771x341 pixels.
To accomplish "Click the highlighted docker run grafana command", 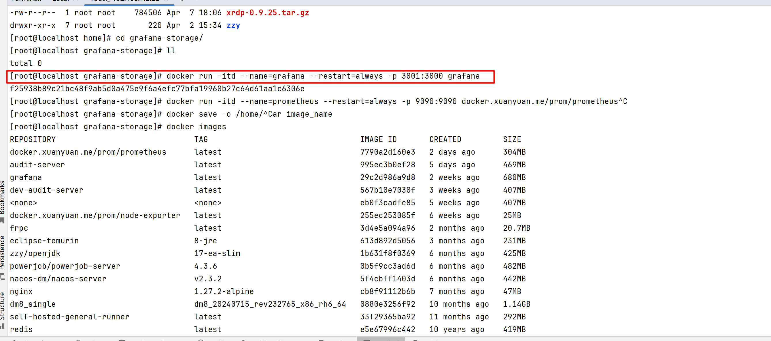I will [x=323, y=76].
